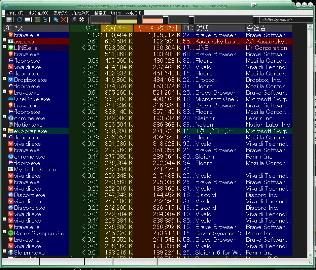Click the Save (floppy disk) toolbar icon
Screen dimensions: 316x270
point(9,20)
